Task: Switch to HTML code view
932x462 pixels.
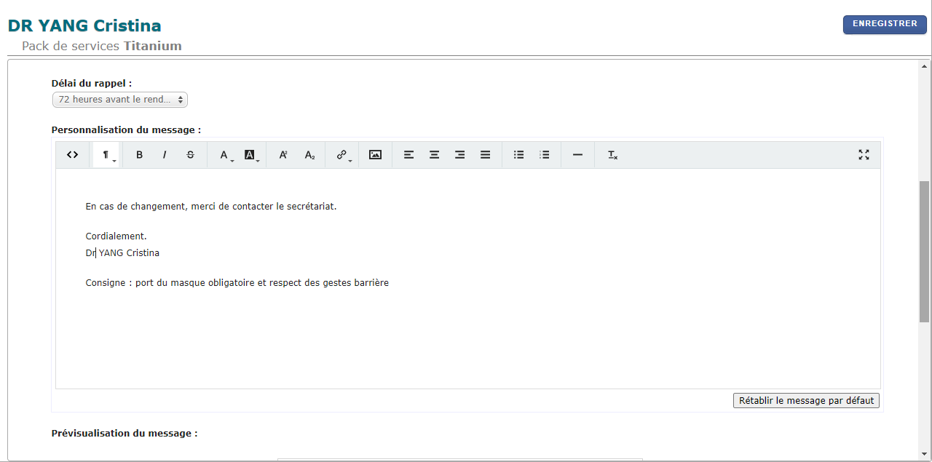Action: click(72, 154)
